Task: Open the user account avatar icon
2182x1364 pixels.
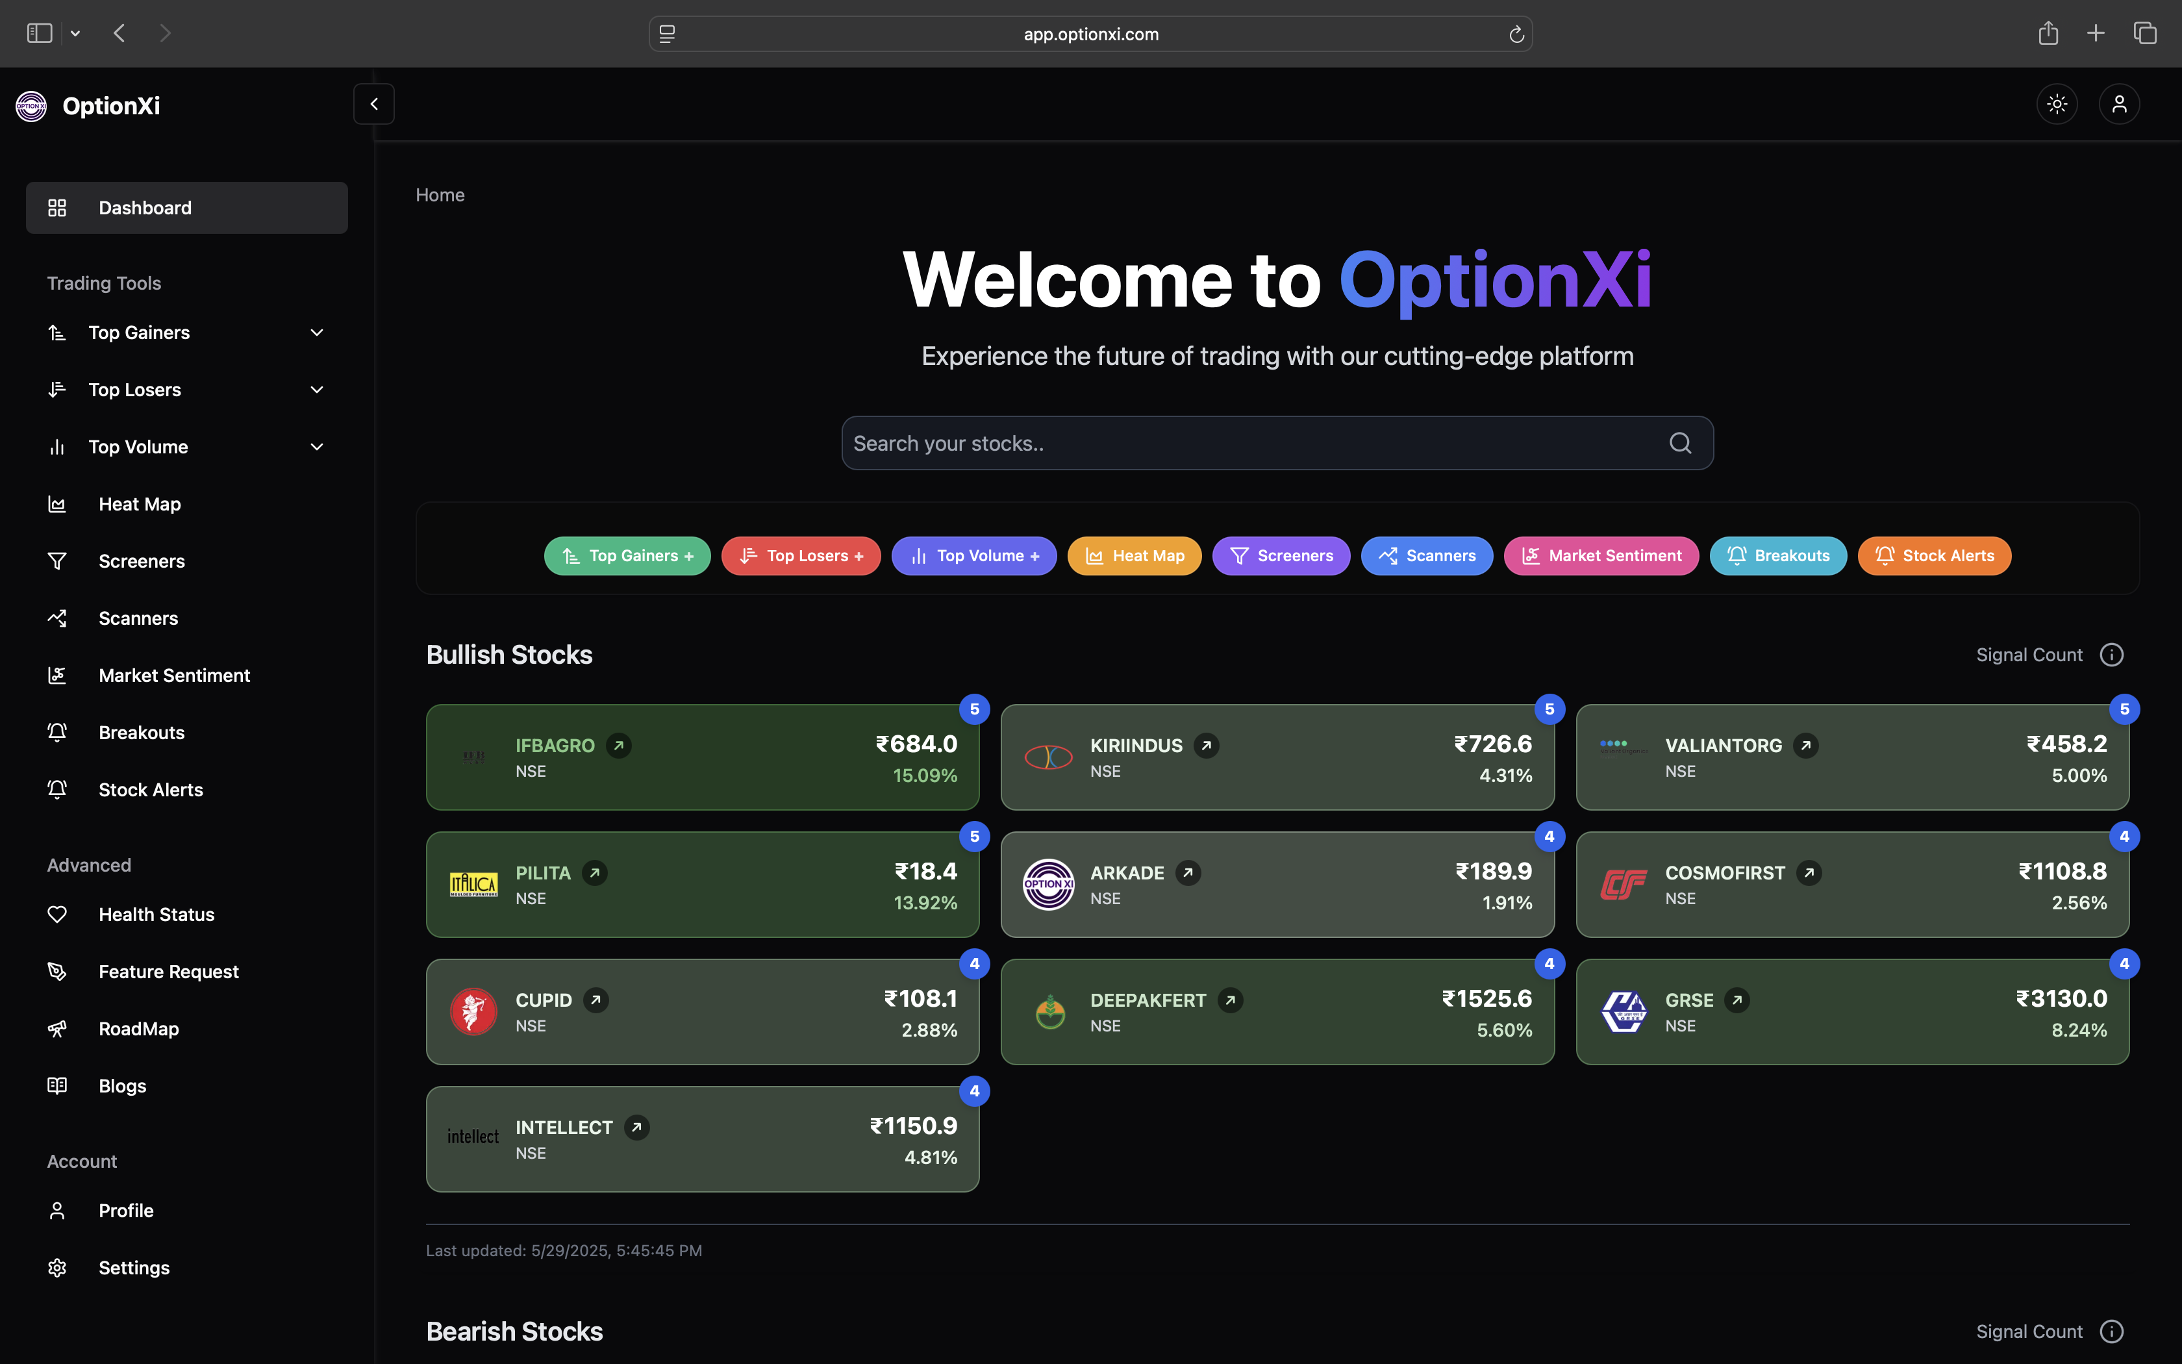Action: [x=2119, y=104]
